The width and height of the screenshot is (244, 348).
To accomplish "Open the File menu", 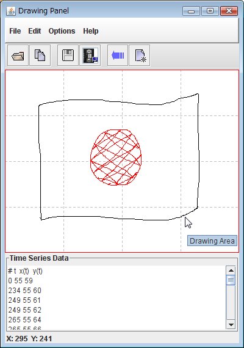I will 15,31.
